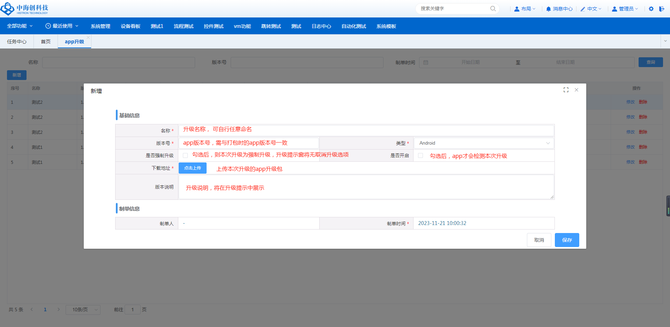670x327 pixels.
Task: Click the 保存 button
Action: [567, 240]
